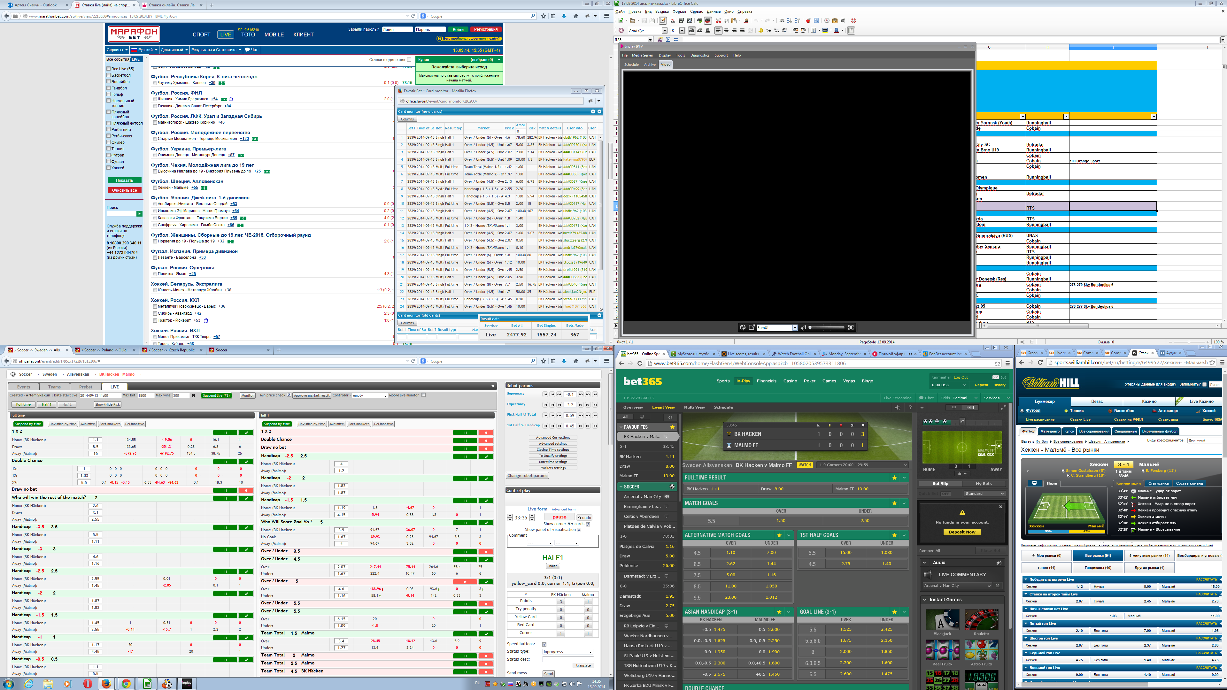This screenshot has height=690, width=1227.
Task: Toggle the Min price check checkbox
Action: (289, 395)
